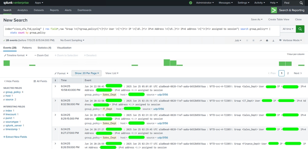Run the search with green magnifier button
The image size is (308, 149).
(x=300, y=29)
